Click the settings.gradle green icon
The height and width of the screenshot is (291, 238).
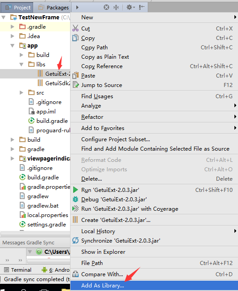[22, 224]
